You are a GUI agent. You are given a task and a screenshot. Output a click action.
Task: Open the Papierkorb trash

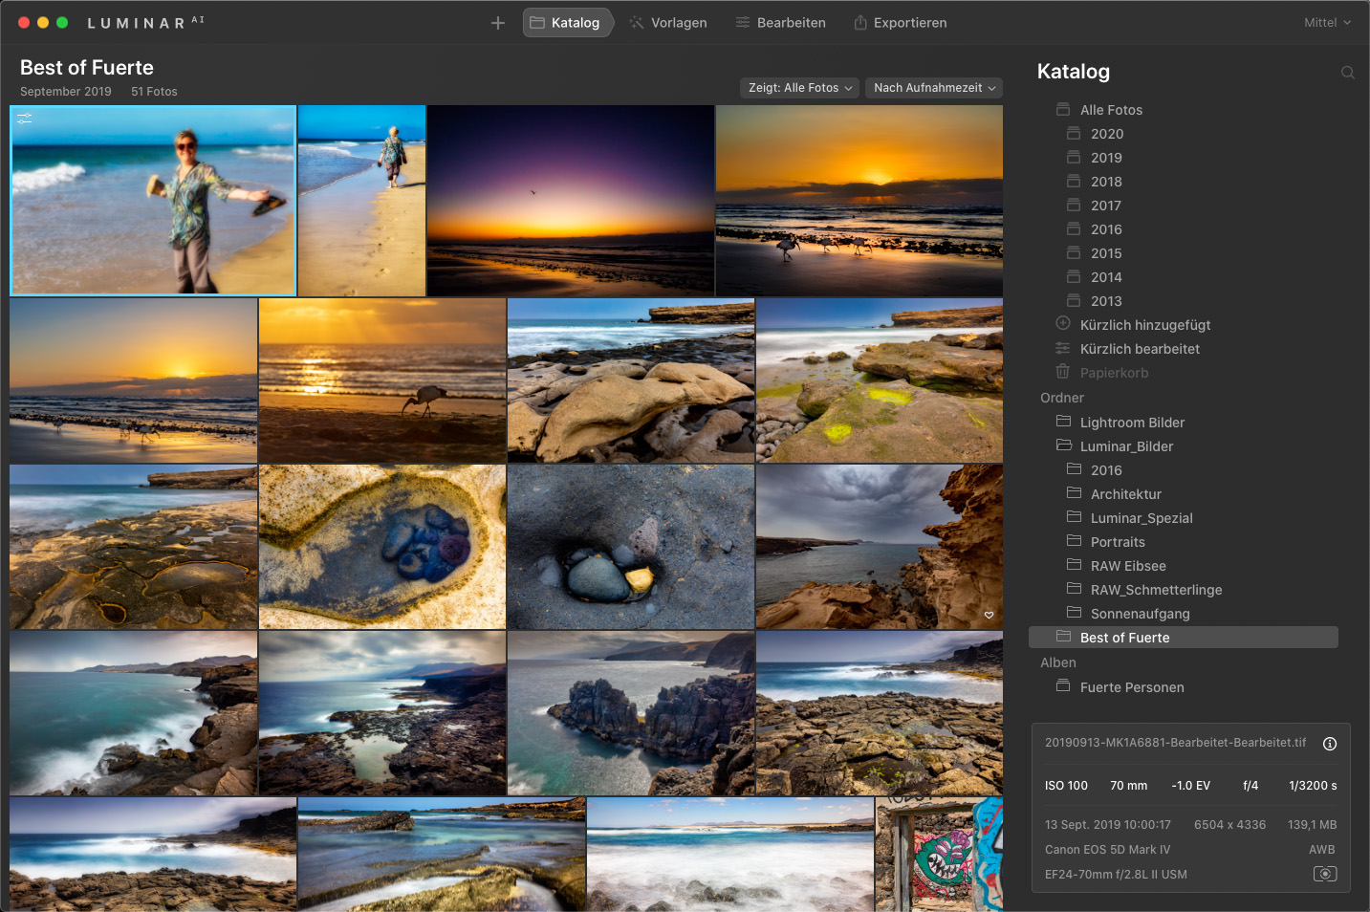click(x=1114, y=373)
